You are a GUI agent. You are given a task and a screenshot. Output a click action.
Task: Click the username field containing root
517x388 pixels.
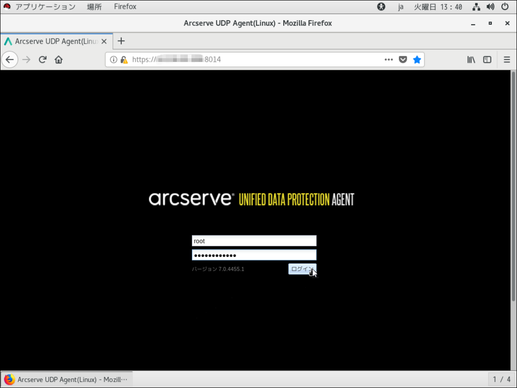click(x=254, y=241)
